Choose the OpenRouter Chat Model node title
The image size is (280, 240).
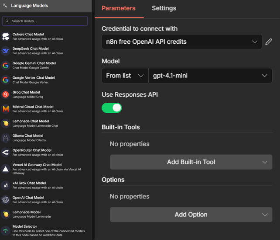coord(32,150)
